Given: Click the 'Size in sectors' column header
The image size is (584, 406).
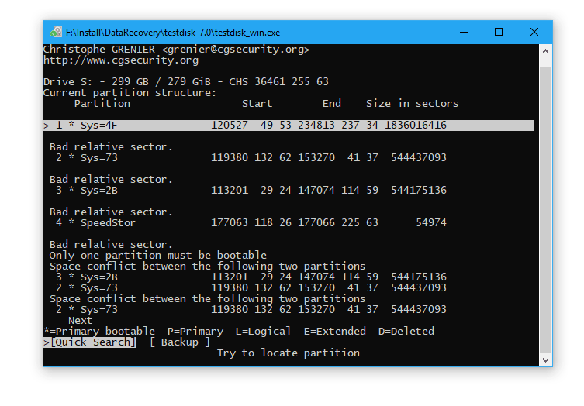Looking at the screenshot, I should 413,104.
